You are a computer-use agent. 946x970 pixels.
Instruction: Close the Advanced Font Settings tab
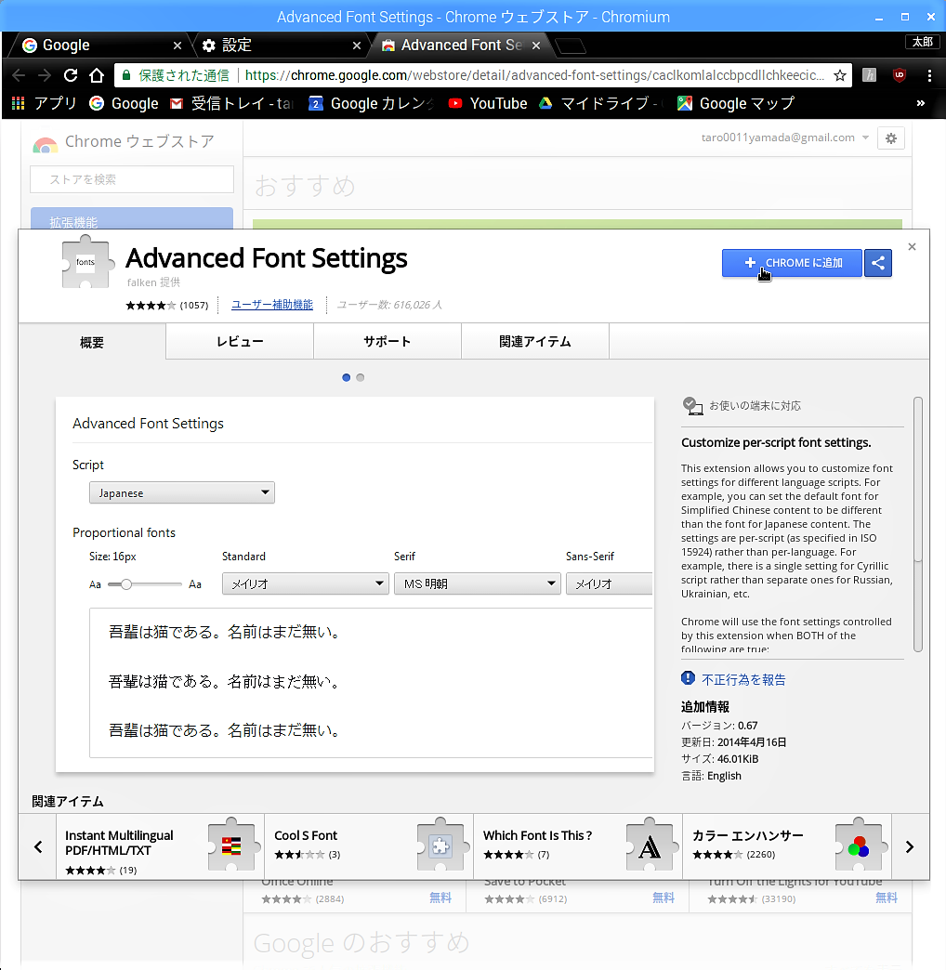[536, 46]
